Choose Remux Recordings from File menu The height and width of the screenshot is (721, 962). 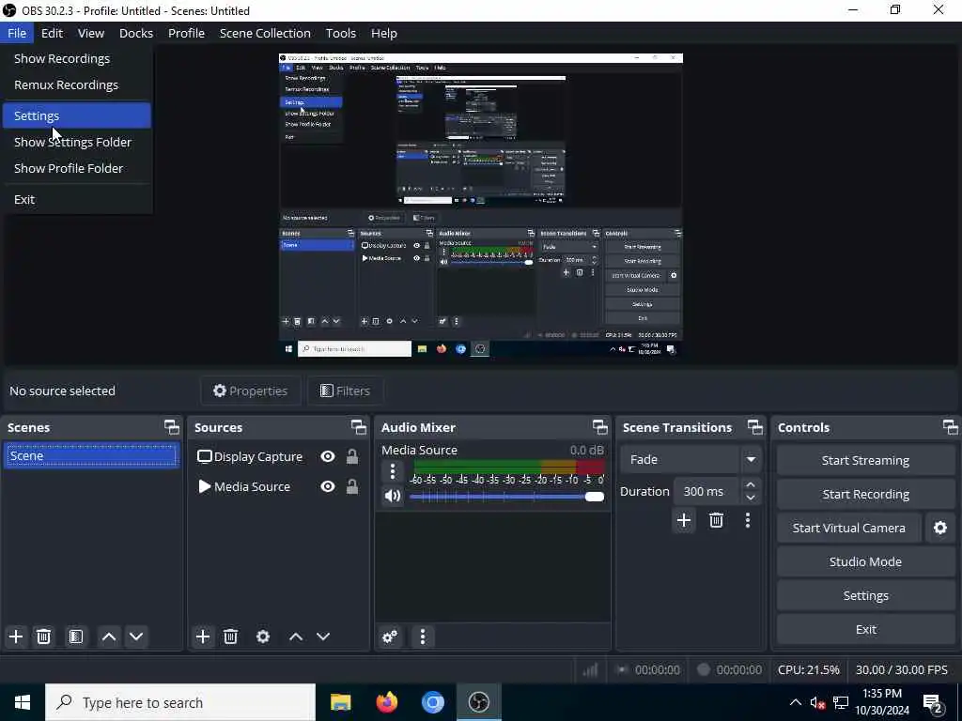coord(77,85)
